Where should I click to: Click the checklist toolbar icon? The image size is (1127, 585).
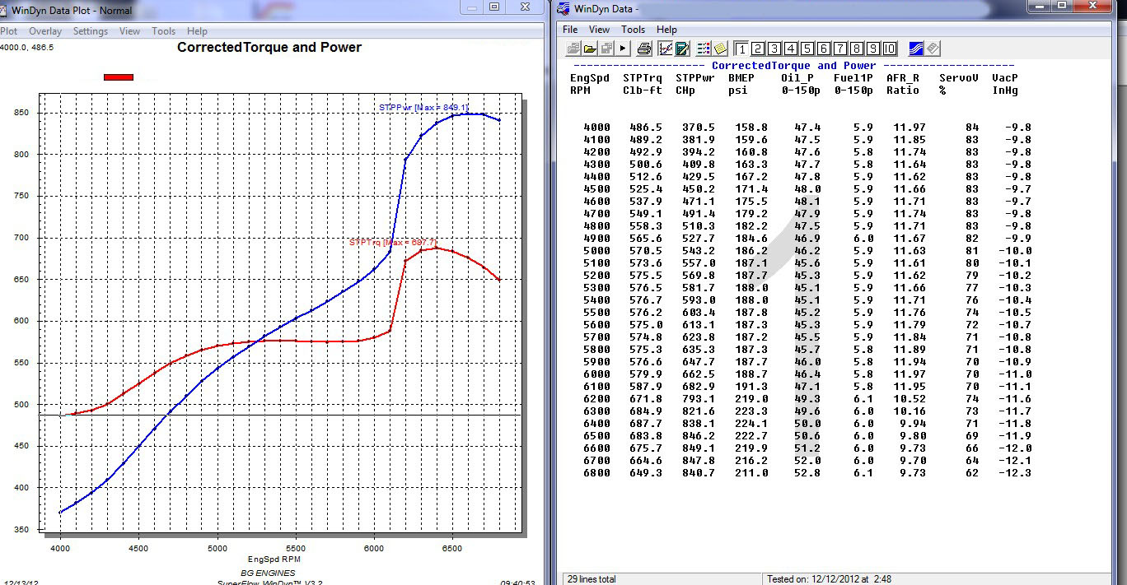pyautogui.click(x=704, y=49)
